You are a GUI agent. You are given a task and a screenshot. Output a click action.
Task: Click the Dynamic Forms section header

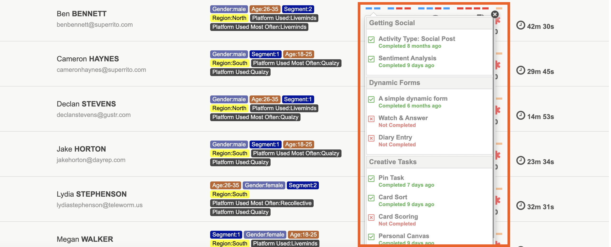(395, 83)
